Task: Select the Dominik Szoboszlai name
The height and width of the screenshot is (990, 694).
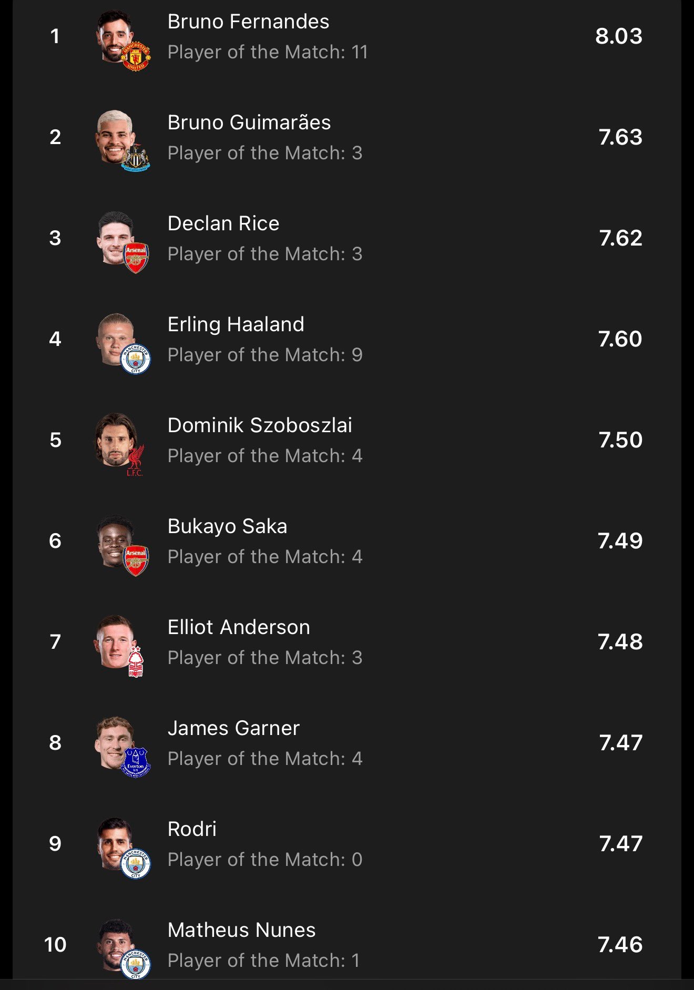Action: click(x=260, y=425)
